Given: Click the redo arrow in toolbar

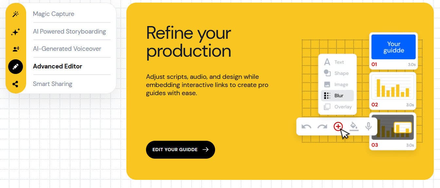Looking at the screenshot, I should tap(322, 126).
